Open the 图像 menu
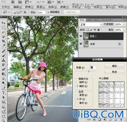This screenshot has width=127, height=122. (29, 7)
